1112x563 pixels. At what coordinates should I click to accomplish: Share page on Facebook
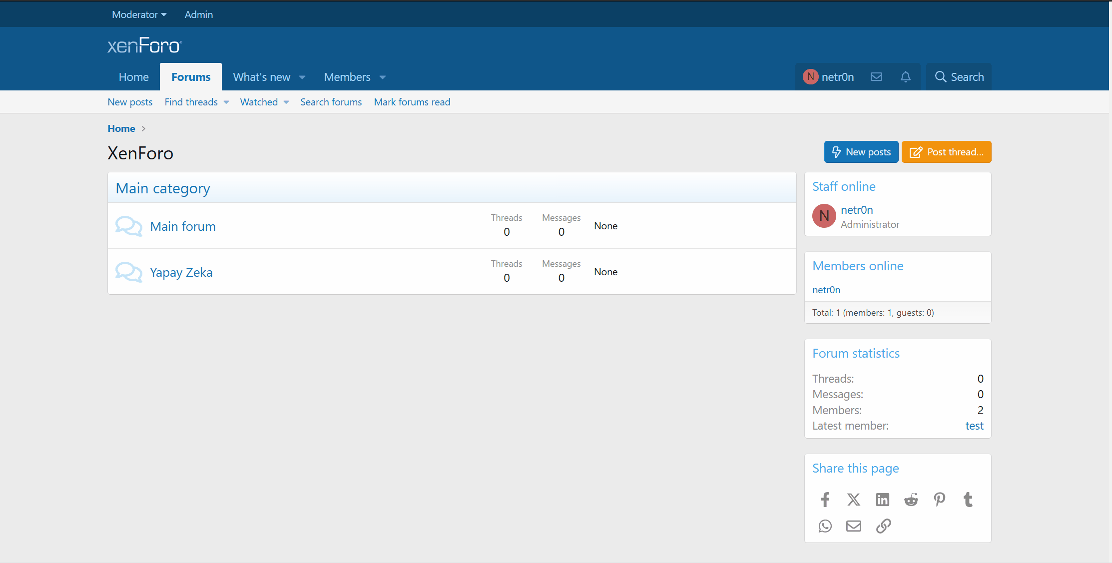825,500
